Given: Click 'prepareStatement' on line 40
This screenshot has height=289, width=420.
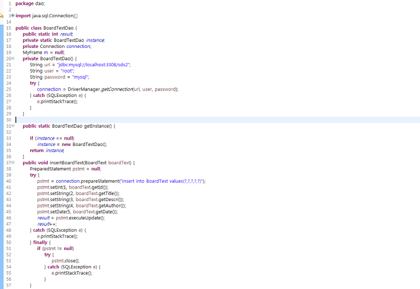Looking at the screenshot, I should (x=100, y=181).
